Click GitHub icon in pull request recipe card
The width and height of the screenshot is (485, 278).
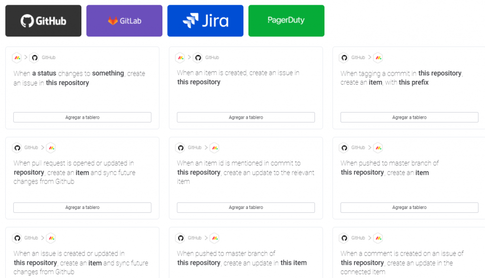pos(17,148)
